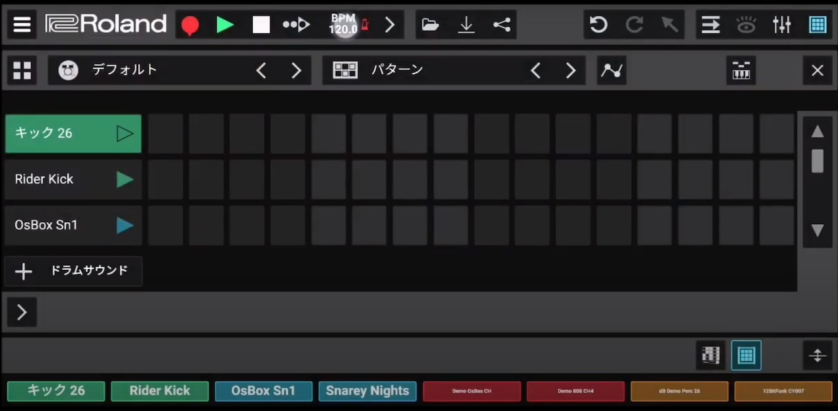Switch to the piano roll view tab
Image resolution: width=838 pixels, height=411 pixels.
pyautogui.click(x=710, y=355)
